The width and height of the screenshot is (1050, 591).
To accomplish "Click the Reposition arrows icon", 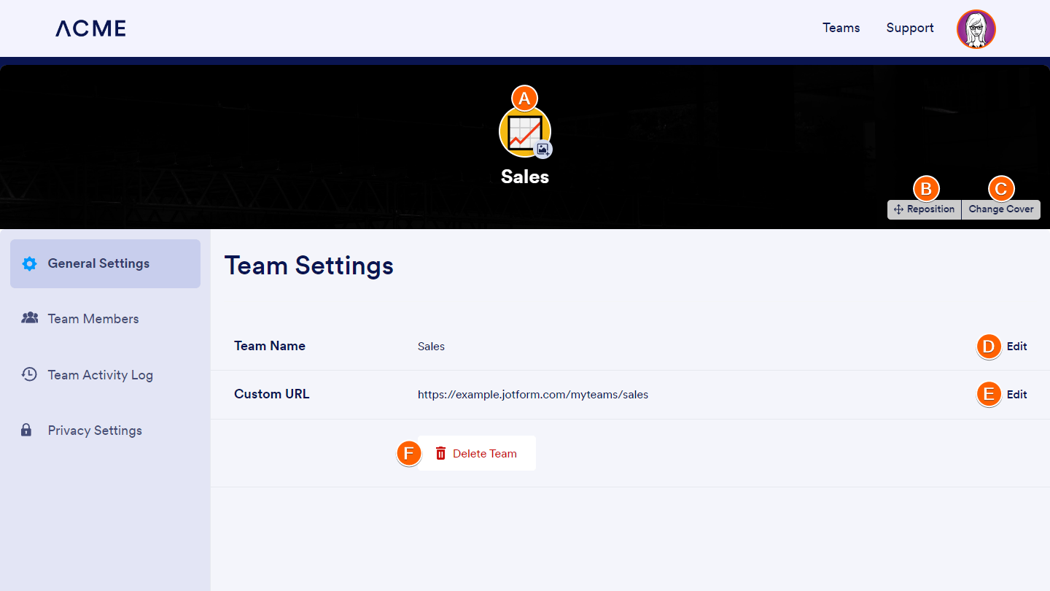I will pos(898,209).
